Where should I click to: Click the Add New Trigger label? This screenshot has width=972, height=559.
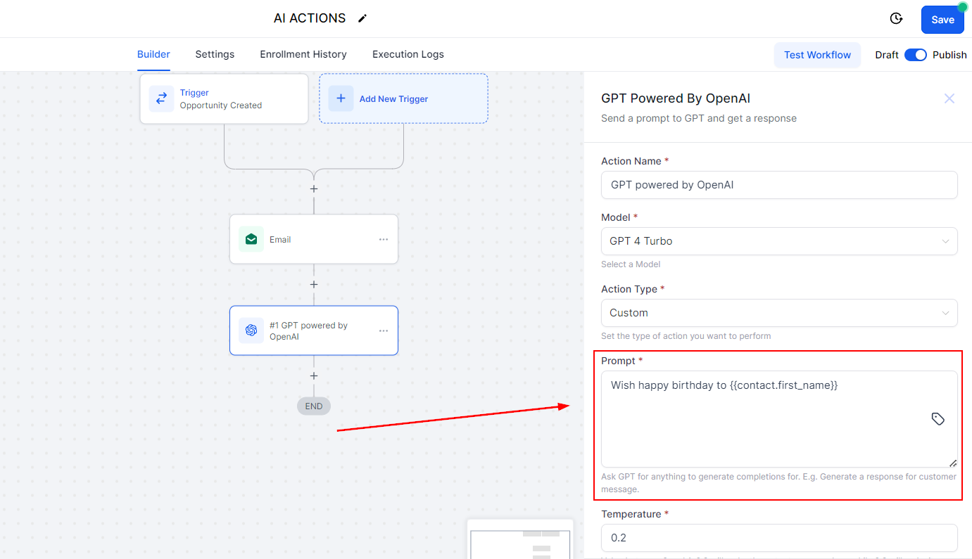click(x=393, y=99)
